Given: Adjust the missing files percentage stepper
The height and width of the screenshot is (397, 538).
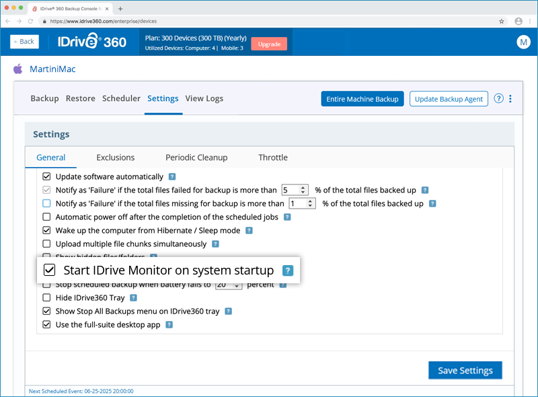Looking at the screenshot, I should pos(310,203).
